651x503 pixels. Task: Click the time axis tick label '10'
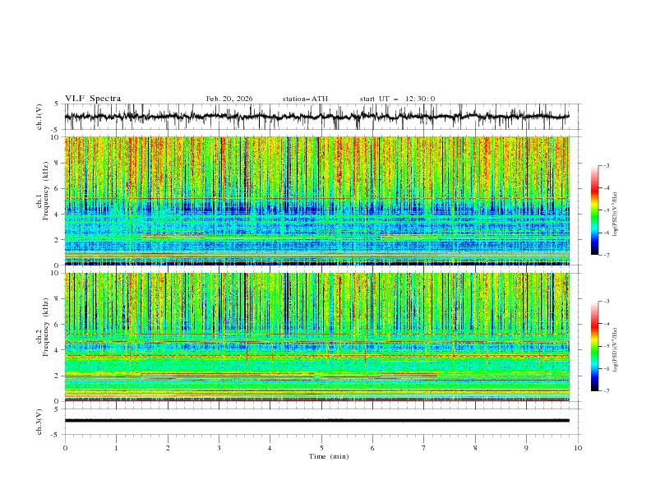[x=578, y=448]
